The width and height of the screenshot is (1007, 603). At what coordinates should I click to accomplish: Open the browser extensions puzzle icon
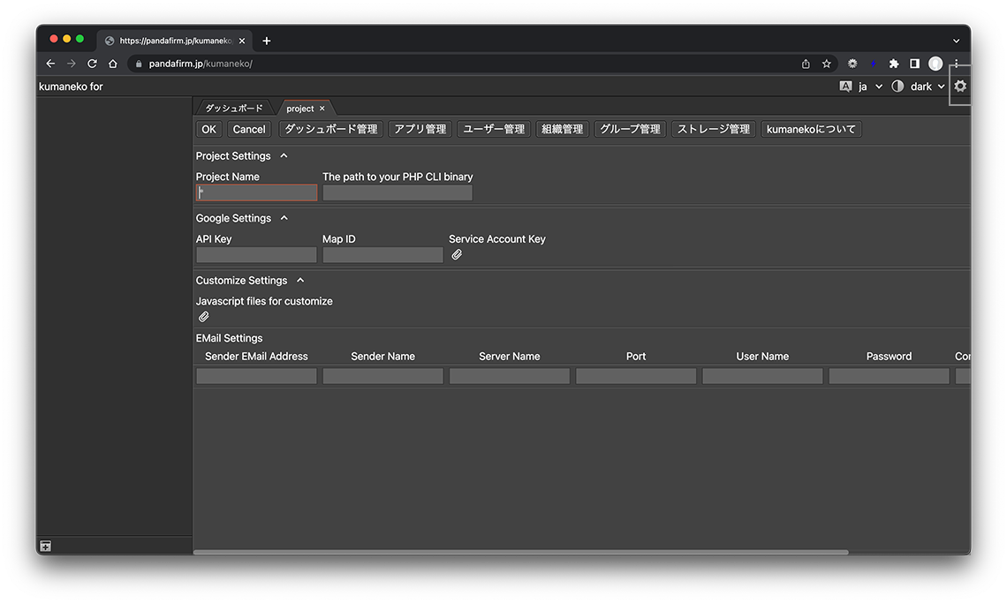tap(893, 64)
